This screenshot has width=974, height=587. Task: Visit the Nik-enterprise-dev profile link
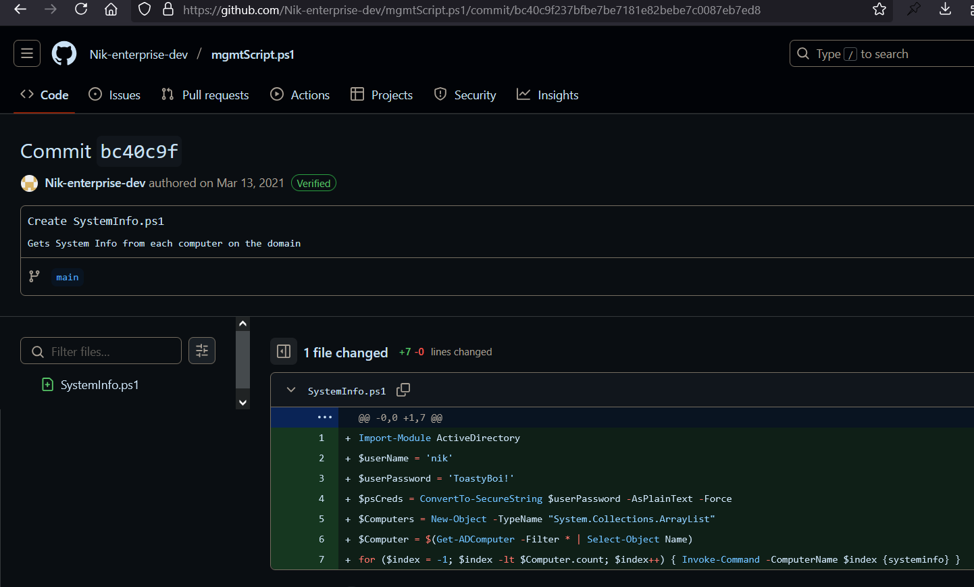[95, 182]
